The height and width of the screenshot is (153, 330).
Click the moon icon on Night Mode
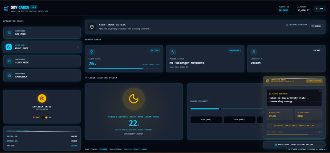click(9, 47)
